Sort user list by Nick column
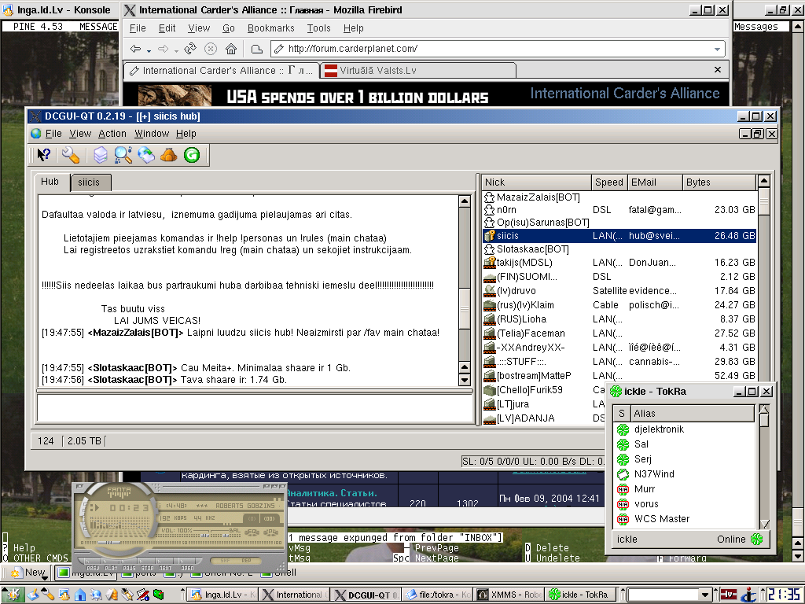805x604 pixels. pos(536,182)
